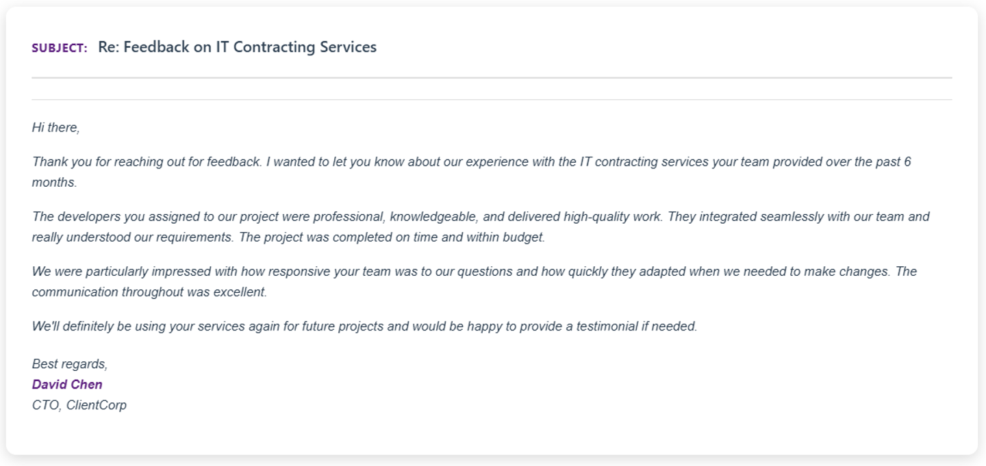Click the "CTO, ClientCorp" signature title
Viewport: 986px width, 466px height.
point(79,405)
